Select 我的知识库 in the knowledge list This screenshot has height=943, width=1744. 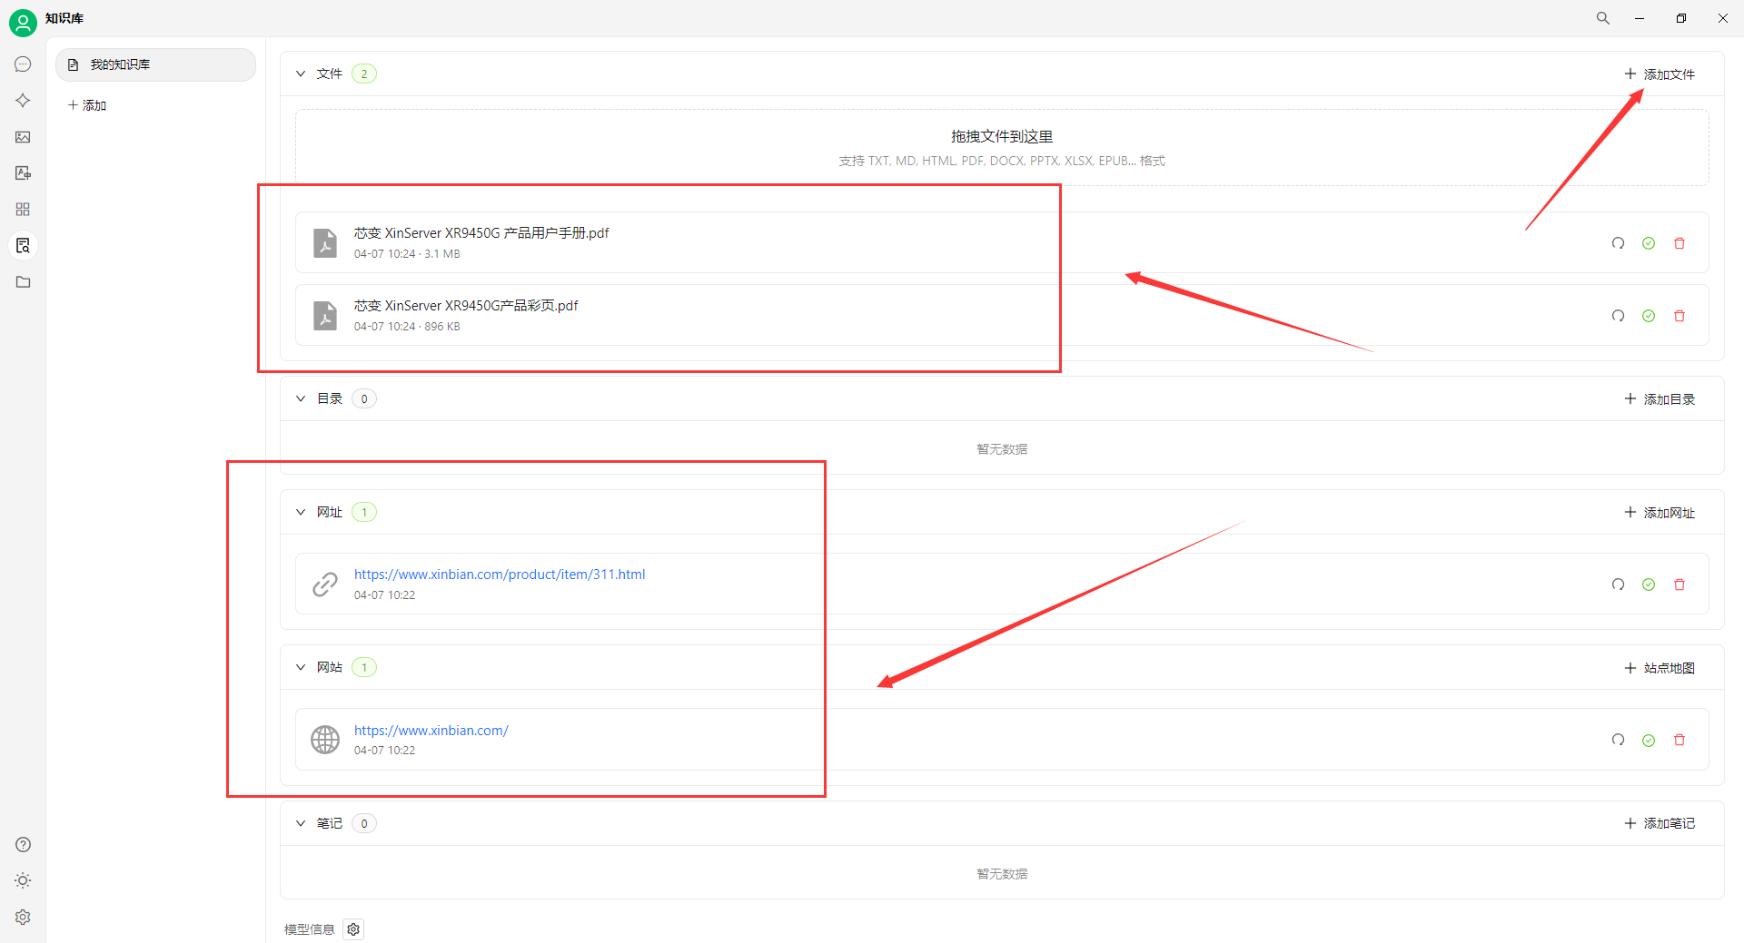pos(155,64)
